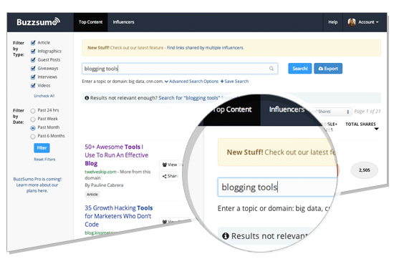Viewport: 394px width, 264px height.
Task: Toggle the Infographics checkbox
Action: pyautogui.click(x=33, y=52)
